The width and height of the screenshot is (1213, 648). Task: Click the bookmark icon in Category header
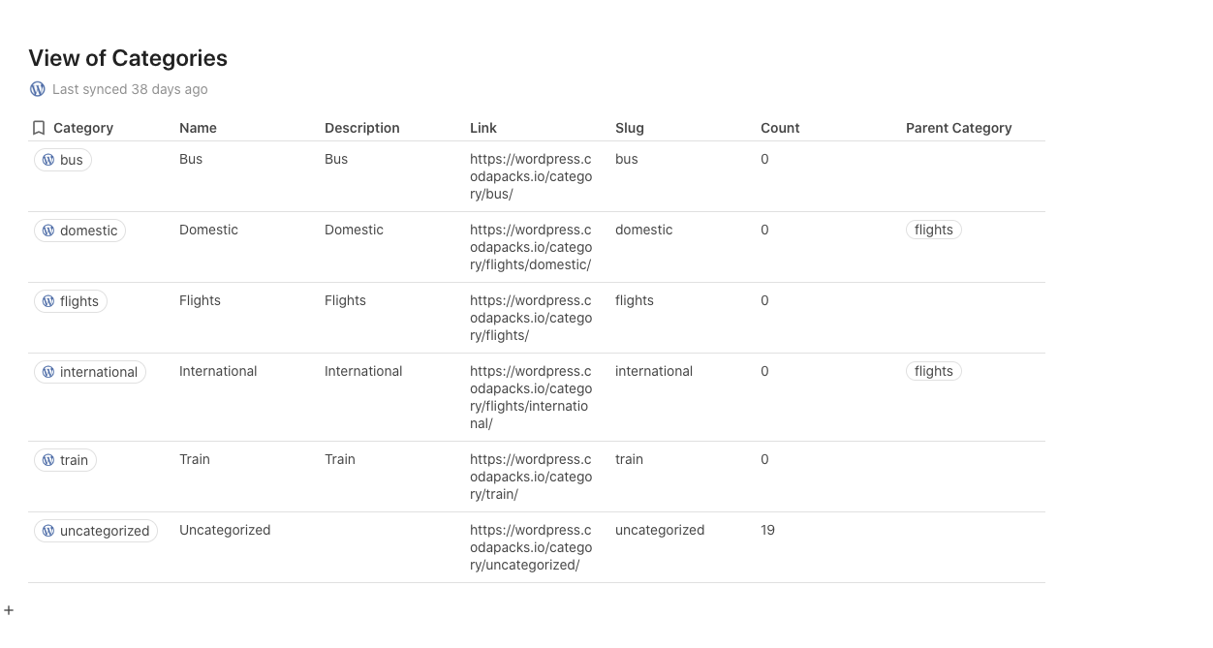pos(39,128)
